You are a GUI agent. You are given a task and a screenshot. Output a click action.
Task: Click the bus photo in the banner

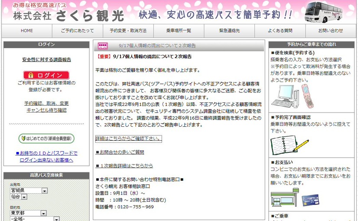click(x=324, y=12)
